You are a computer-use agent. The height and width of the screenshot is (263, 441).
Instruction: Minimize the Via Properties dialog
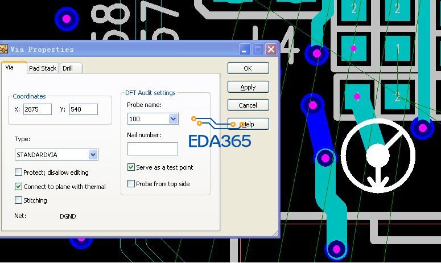(x=245, y=50)
